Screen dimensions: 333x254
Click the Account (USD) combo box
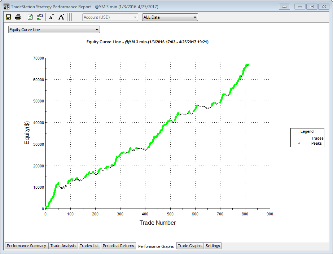click(x=110, y=17)
